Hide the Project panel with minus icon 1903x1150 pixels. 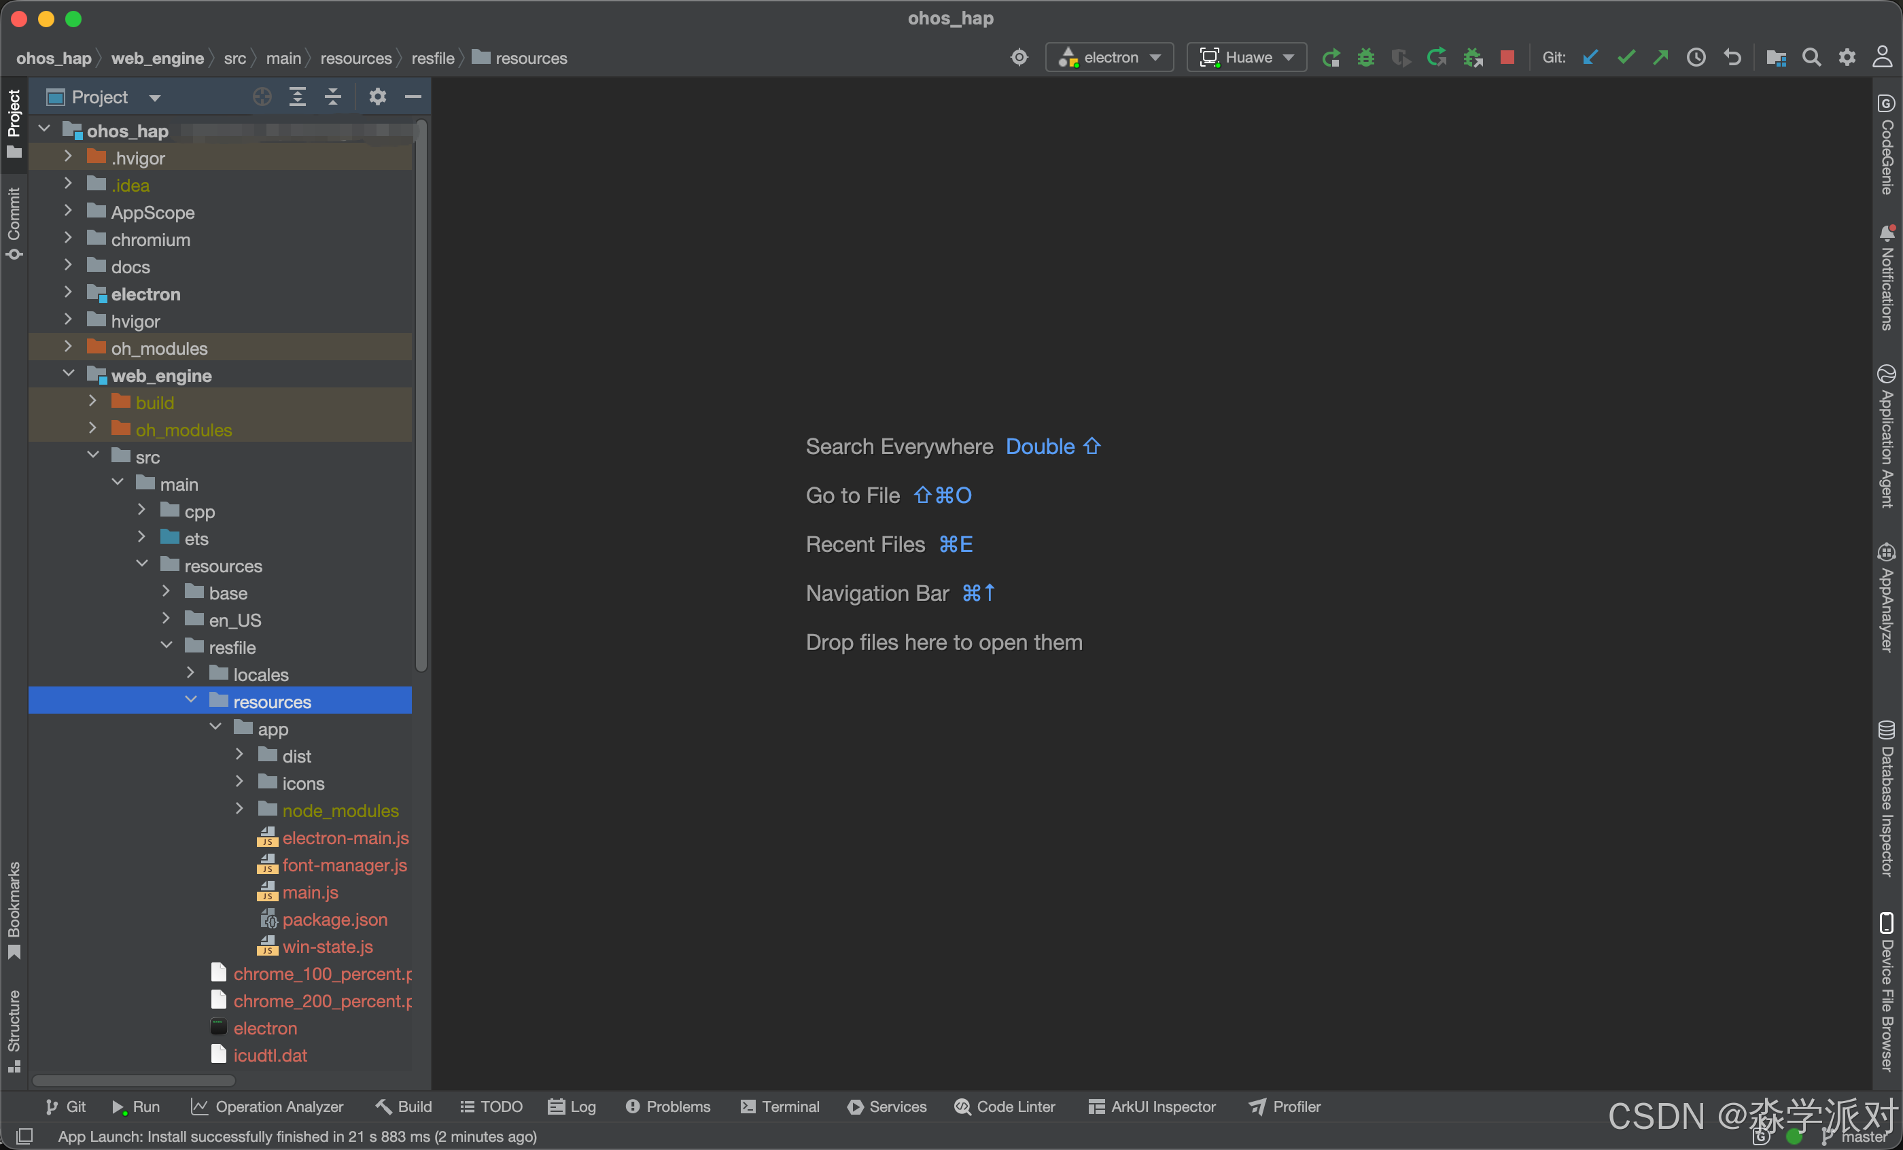(413, 97)
